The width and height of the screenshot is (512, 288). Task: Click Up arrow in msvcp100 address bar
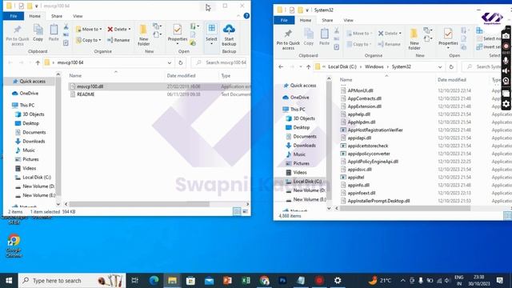coord(38,62)
